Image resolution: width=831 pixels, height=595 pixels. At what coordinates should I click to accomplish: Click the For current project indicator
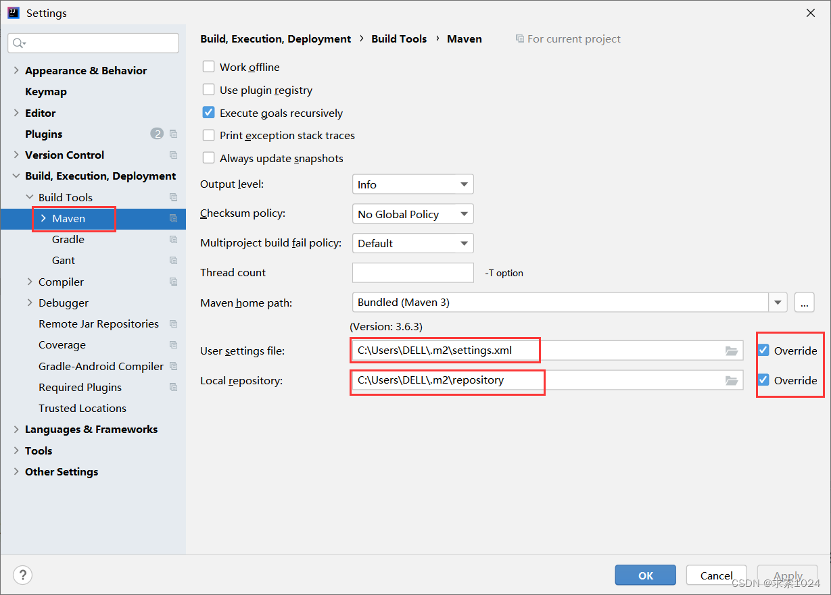point(568,39)
